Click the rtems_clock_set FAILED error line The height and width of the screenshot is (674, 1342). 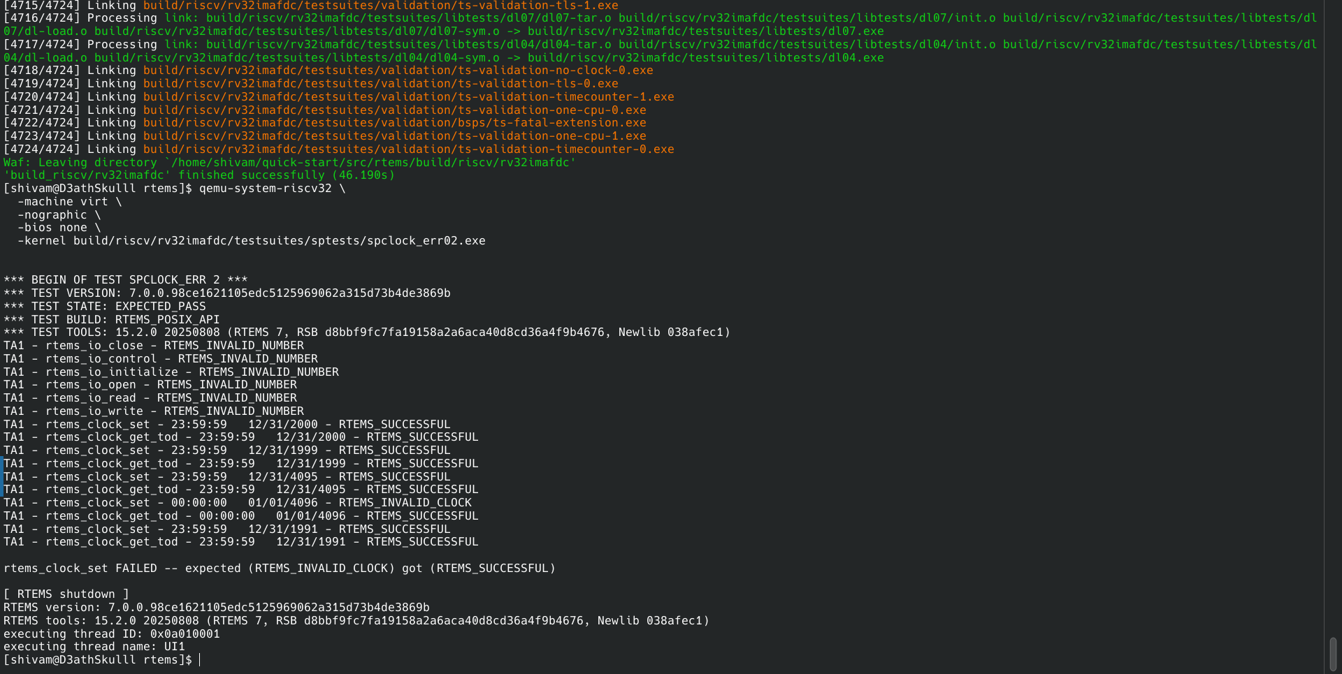[x=279, y=569]
